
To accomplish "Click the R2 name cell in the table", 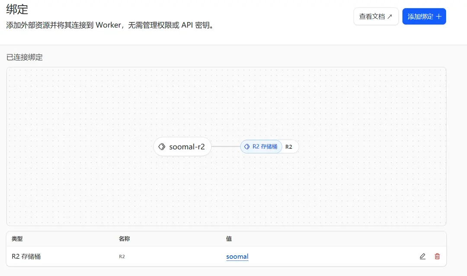I will click(x=122, y=256).
